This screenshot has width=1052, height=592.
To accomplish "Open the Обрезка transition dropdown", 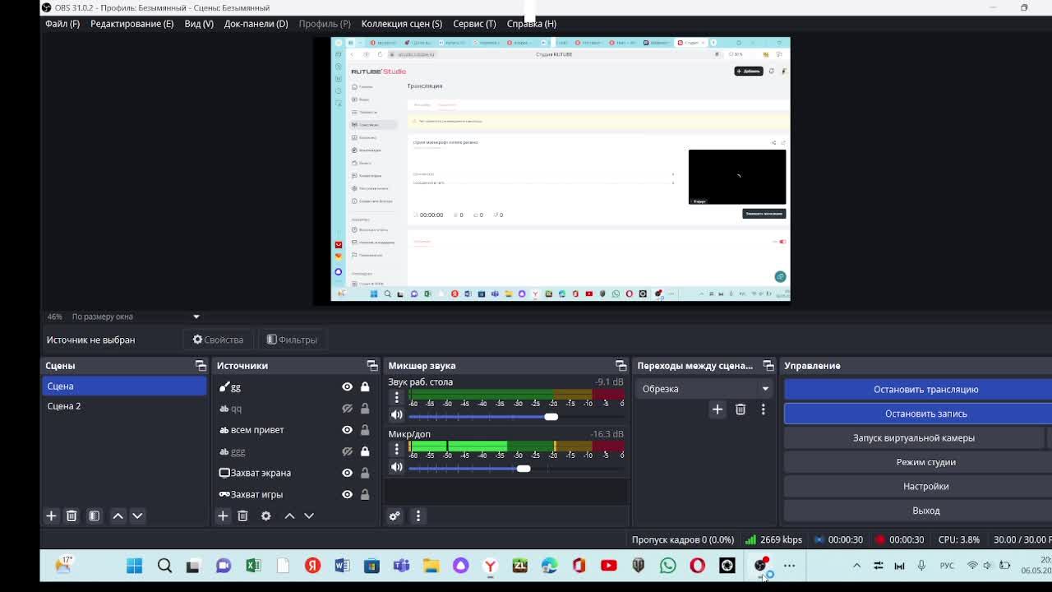I will tap(705, 389).
